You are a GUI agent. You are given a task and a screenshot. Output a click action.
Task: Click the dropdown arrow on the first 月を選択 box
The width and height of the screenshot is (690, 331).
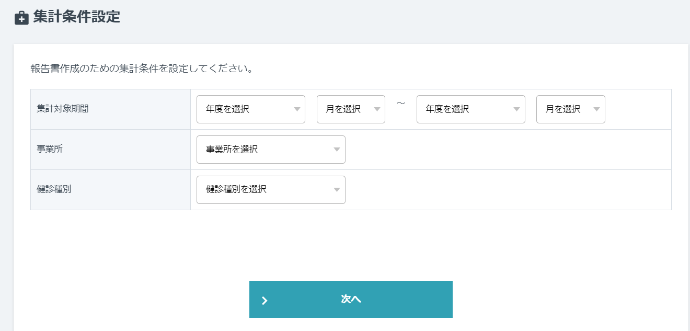tap(377, 109)
